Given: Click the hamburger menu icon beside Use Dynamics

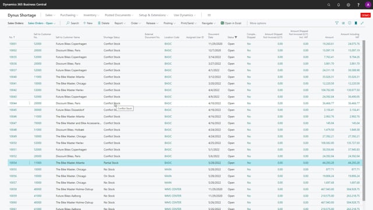Looking at the screenshot, I should tap(209, 15).
